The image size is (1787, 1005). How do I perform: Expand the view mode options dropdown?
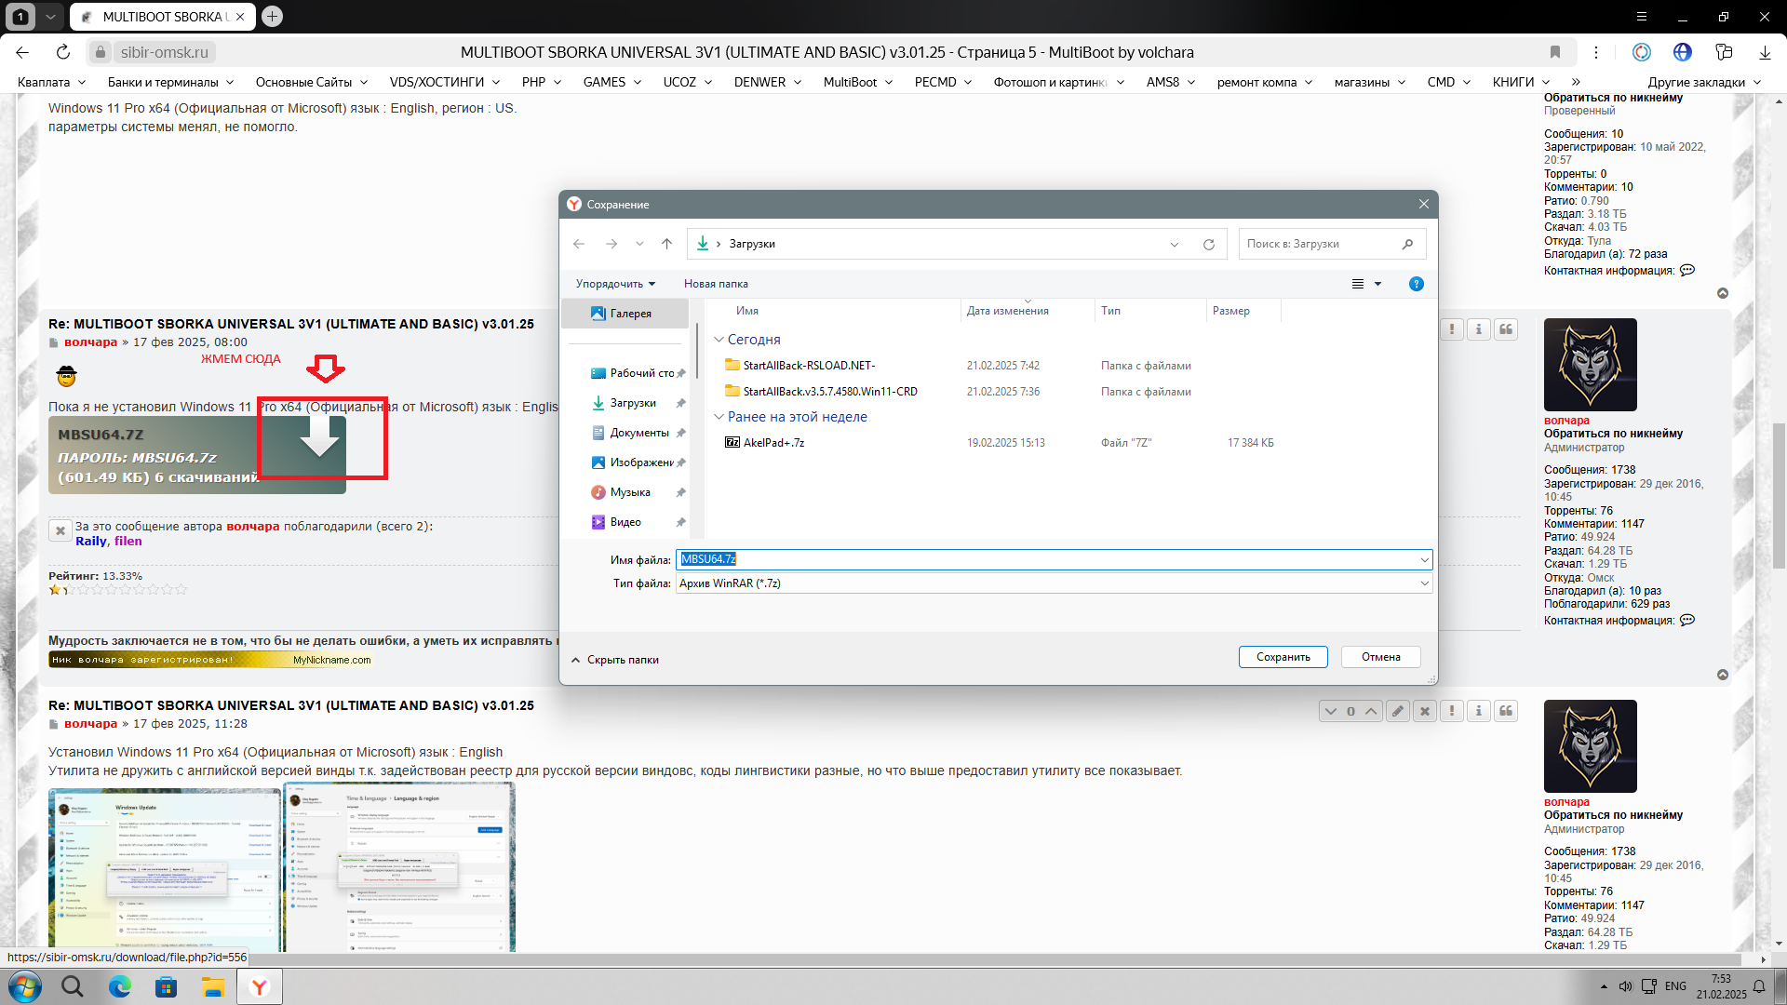(1377, 284)
